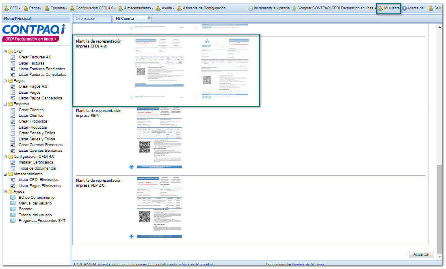446x269 pixels.
Task: Open Acerca de... info
Action: pos(414,8)
